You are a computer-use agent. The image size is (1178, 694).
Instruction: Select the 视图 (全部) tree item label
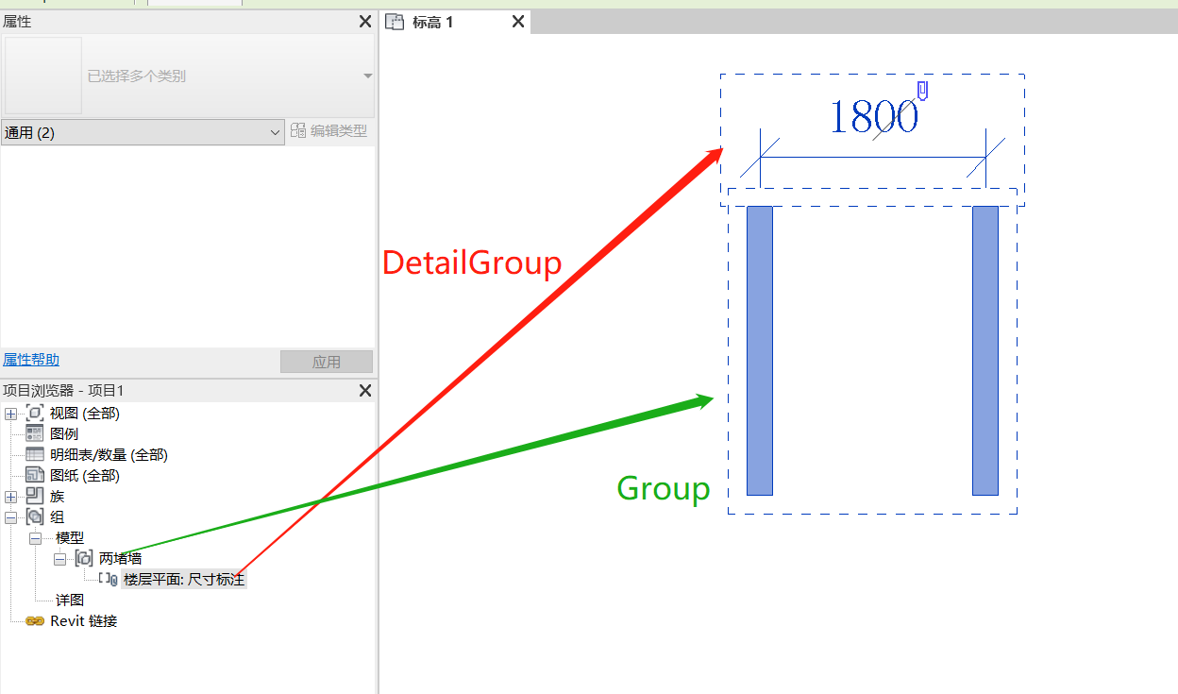tap(85, 413)
